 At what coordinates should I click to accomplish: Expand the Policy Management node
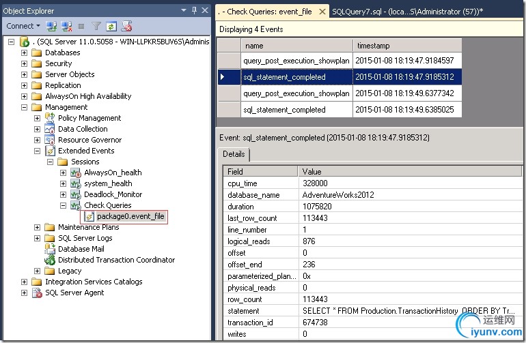coord(38,118)
